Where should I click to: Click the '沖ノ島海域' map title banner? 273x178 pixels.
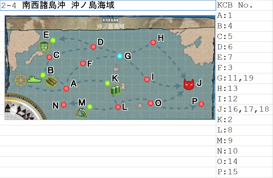tap(111, 26)
